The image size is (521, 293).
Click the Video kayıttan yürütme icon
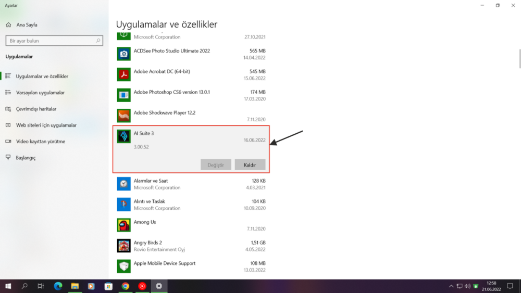click(8, 142)
